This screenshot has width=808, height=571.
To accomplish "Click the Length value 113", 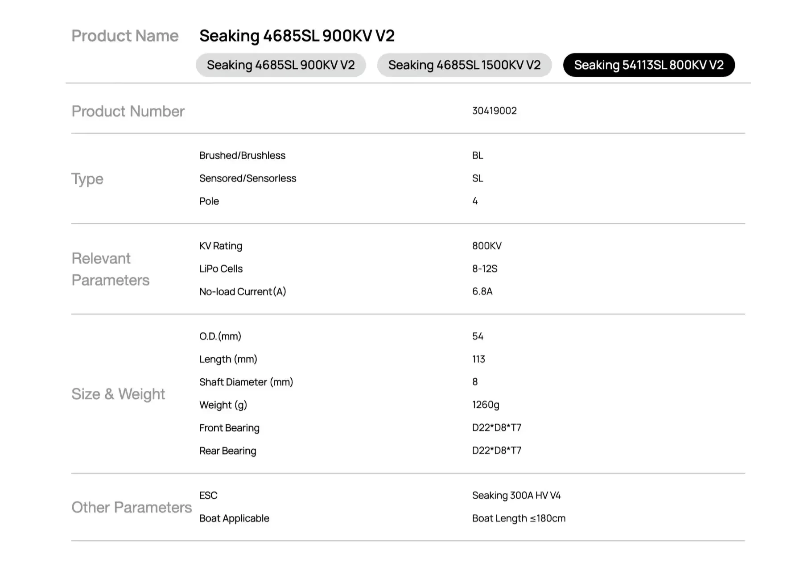I will [x=478, y=359].
